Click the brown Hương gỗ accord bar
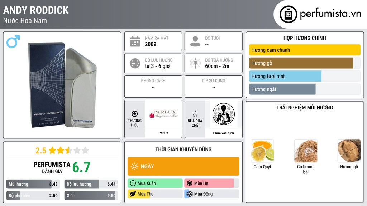367x206 pixels. [305, 63]
